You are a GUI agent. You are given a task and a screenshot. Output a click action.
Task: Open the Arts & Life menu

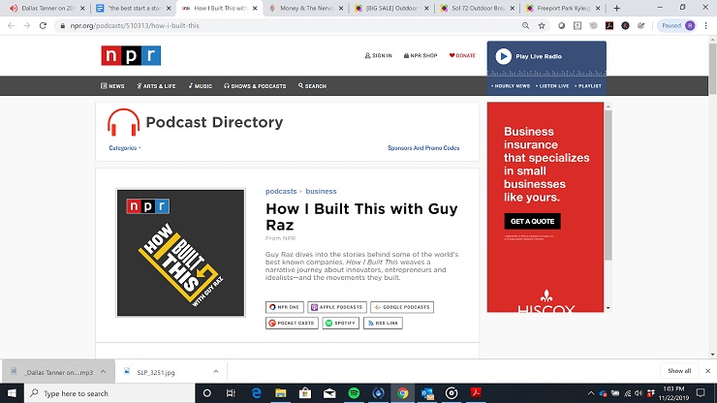156,86
